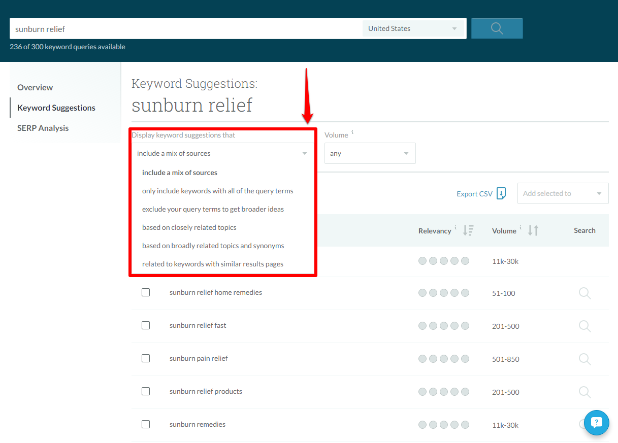Click the Volume sort arrows icon
The width and height of the screenshot is (618, 443).
(532, 230)
